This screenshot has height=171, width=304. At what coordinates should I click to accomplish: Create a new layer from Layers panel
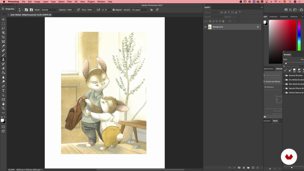(x=253, y=168)
